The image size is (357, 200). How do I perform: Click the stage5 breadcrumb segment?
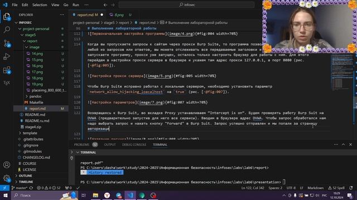[x=109, y=23]
